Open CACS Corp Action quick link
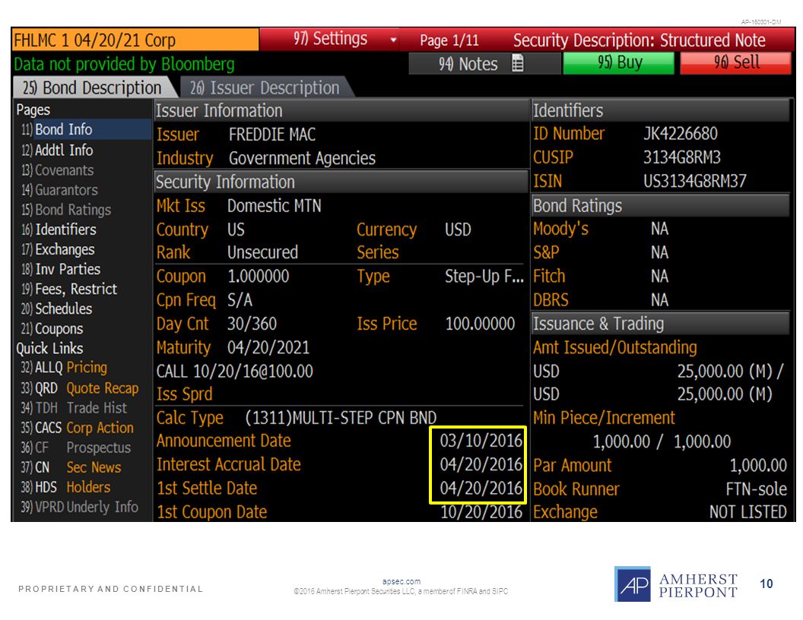Screen dimensions: 803x620 [77, 428]
